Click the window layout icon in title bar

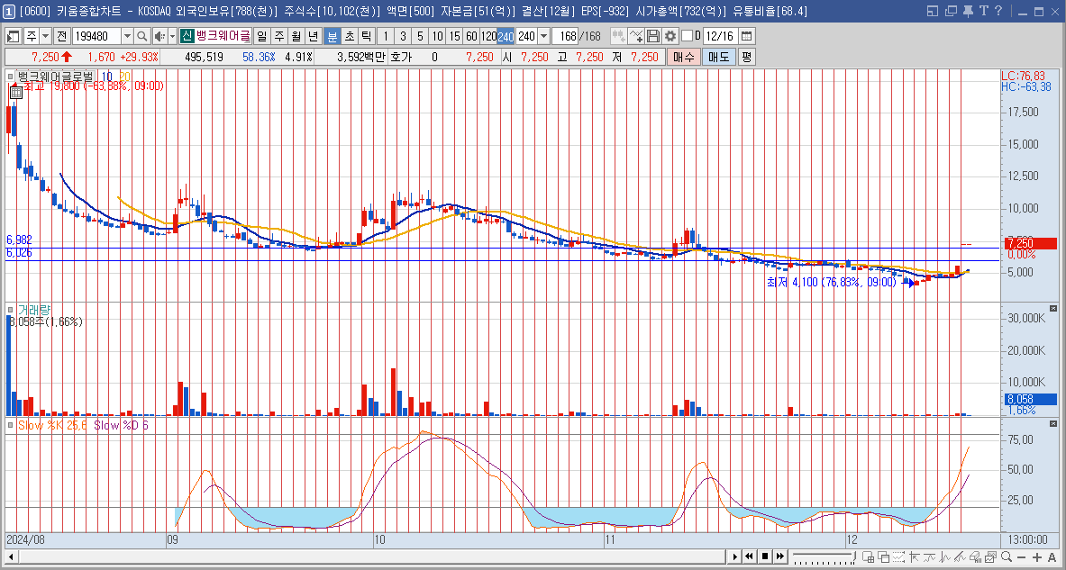pyautogui.click(x=933, y=11)
